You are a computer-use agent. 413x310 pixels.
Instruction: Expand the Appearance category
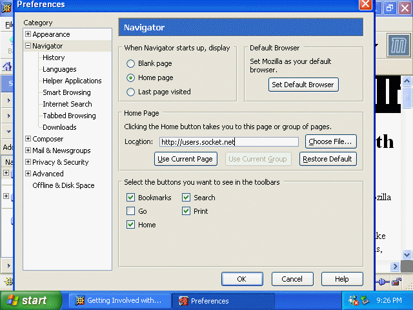[28, 34]
